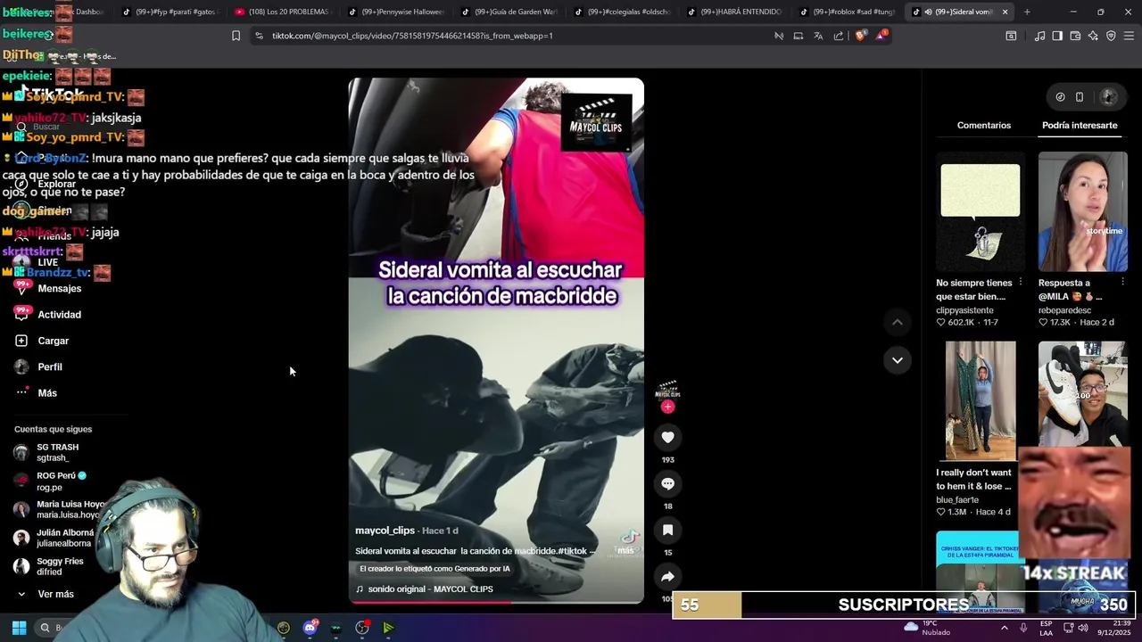This screenshot has width=1142, height=642.
Task: Bookmark this page in the address bar
Action: (x=236, y=36)
